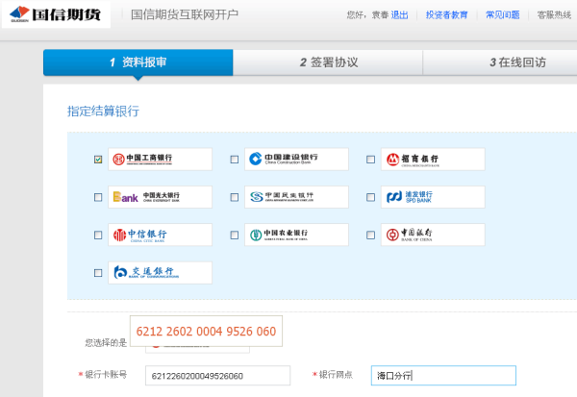This screenshot has height=397, width=577.
Task: Select the China Merchants Bank logo tile
Action: tap(433, 160)
